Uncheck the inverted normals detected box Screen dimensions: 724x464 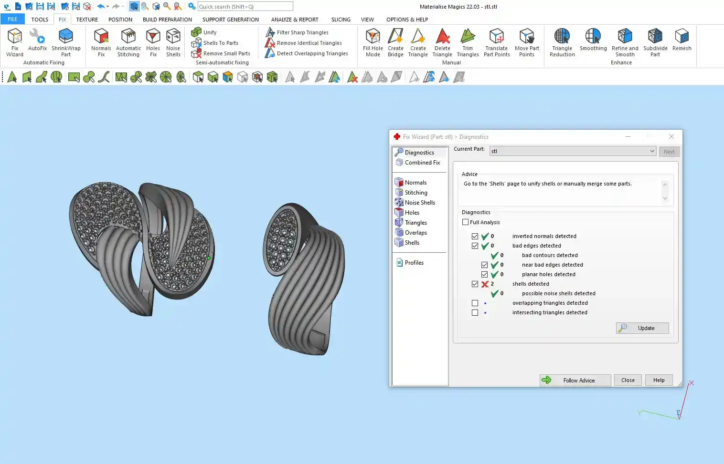[x=475, y=237]
